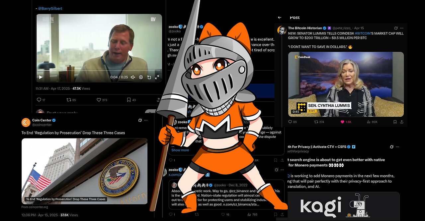This screenshot has width=425, height=221.
Task: Share the Bitcoin Historian post
Action: (x=402, y=122)
